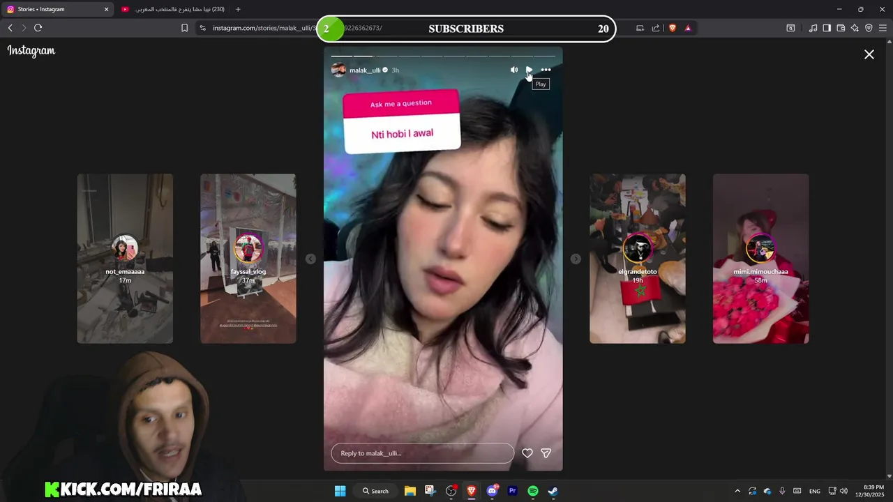Image resolution: width=893 pixels, height=502 pixels.
Task: Mute the story audio with the speaker icon
Action: 514,70
